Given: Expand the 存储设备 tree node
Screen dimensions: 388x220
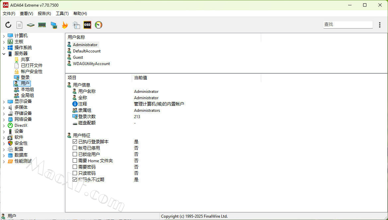Looking at the screenshot, I should pos(4,113).
